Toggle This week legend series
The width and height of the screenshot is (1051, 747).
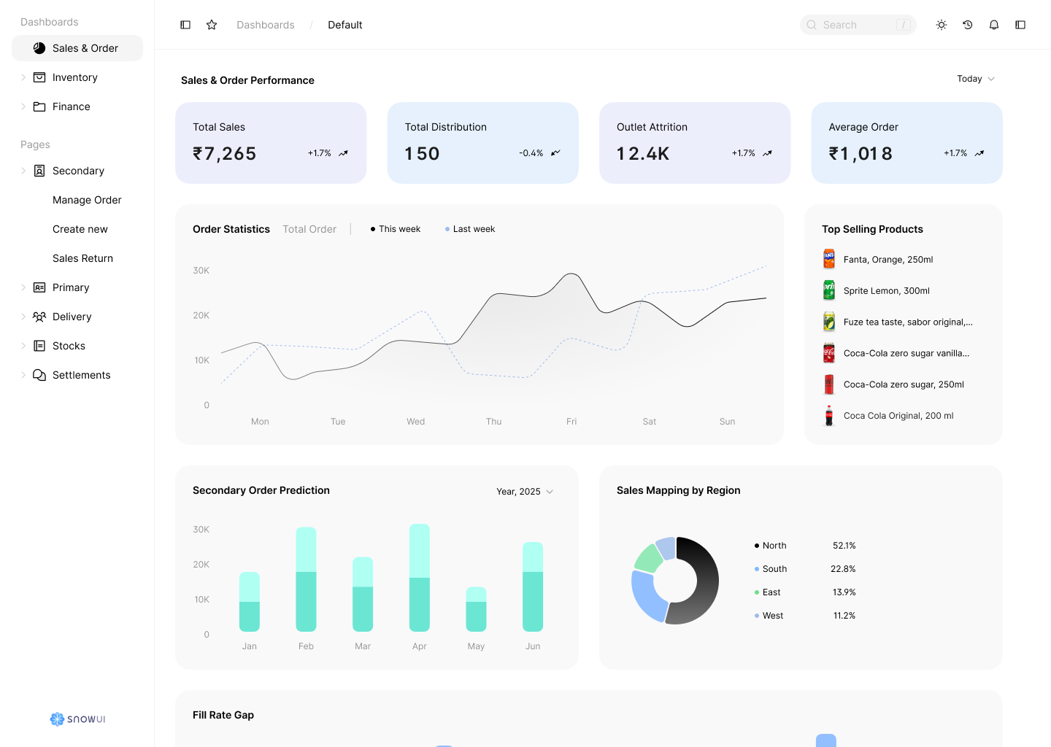click(x=396, y=229)
